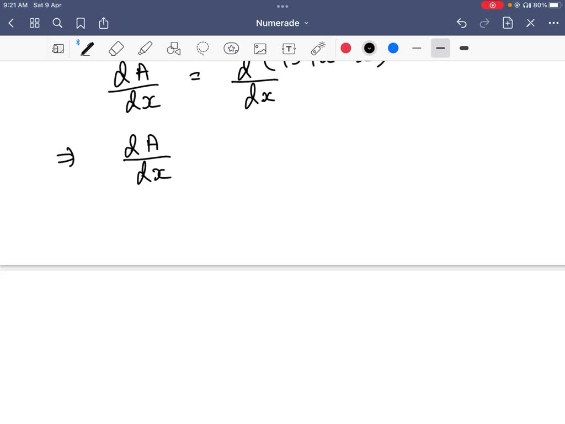Image resolution: width=565 pixels, height=424 pixels.
Task: Select the blue color swatch
Action: pyautogui.click(x=393, y=48)
